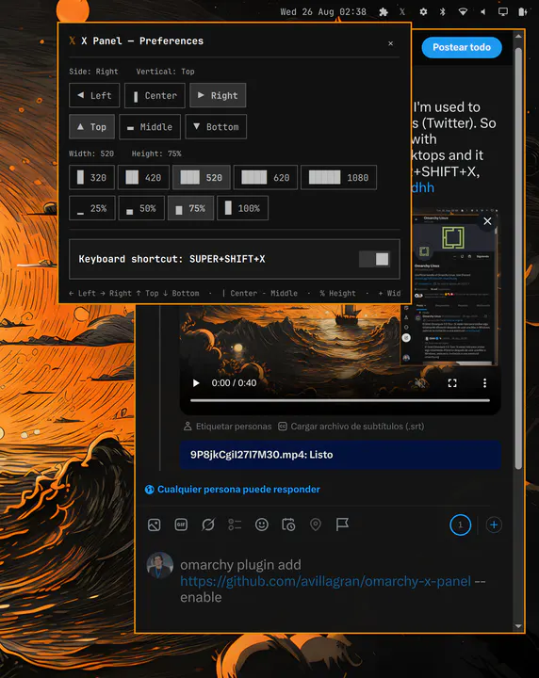The image size is (539, 678).
Task: Open the Wi-Fi status icon
Action: (463, 12)
